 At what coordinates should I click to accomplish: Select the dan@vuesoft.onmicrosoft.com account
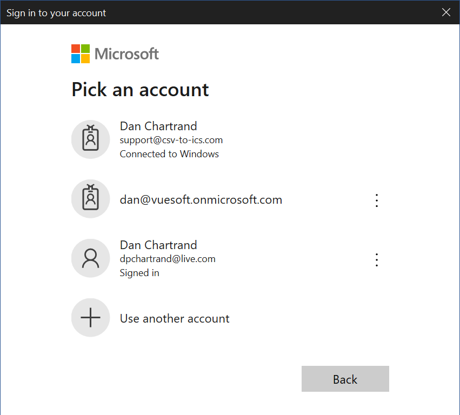click(201, 199)
